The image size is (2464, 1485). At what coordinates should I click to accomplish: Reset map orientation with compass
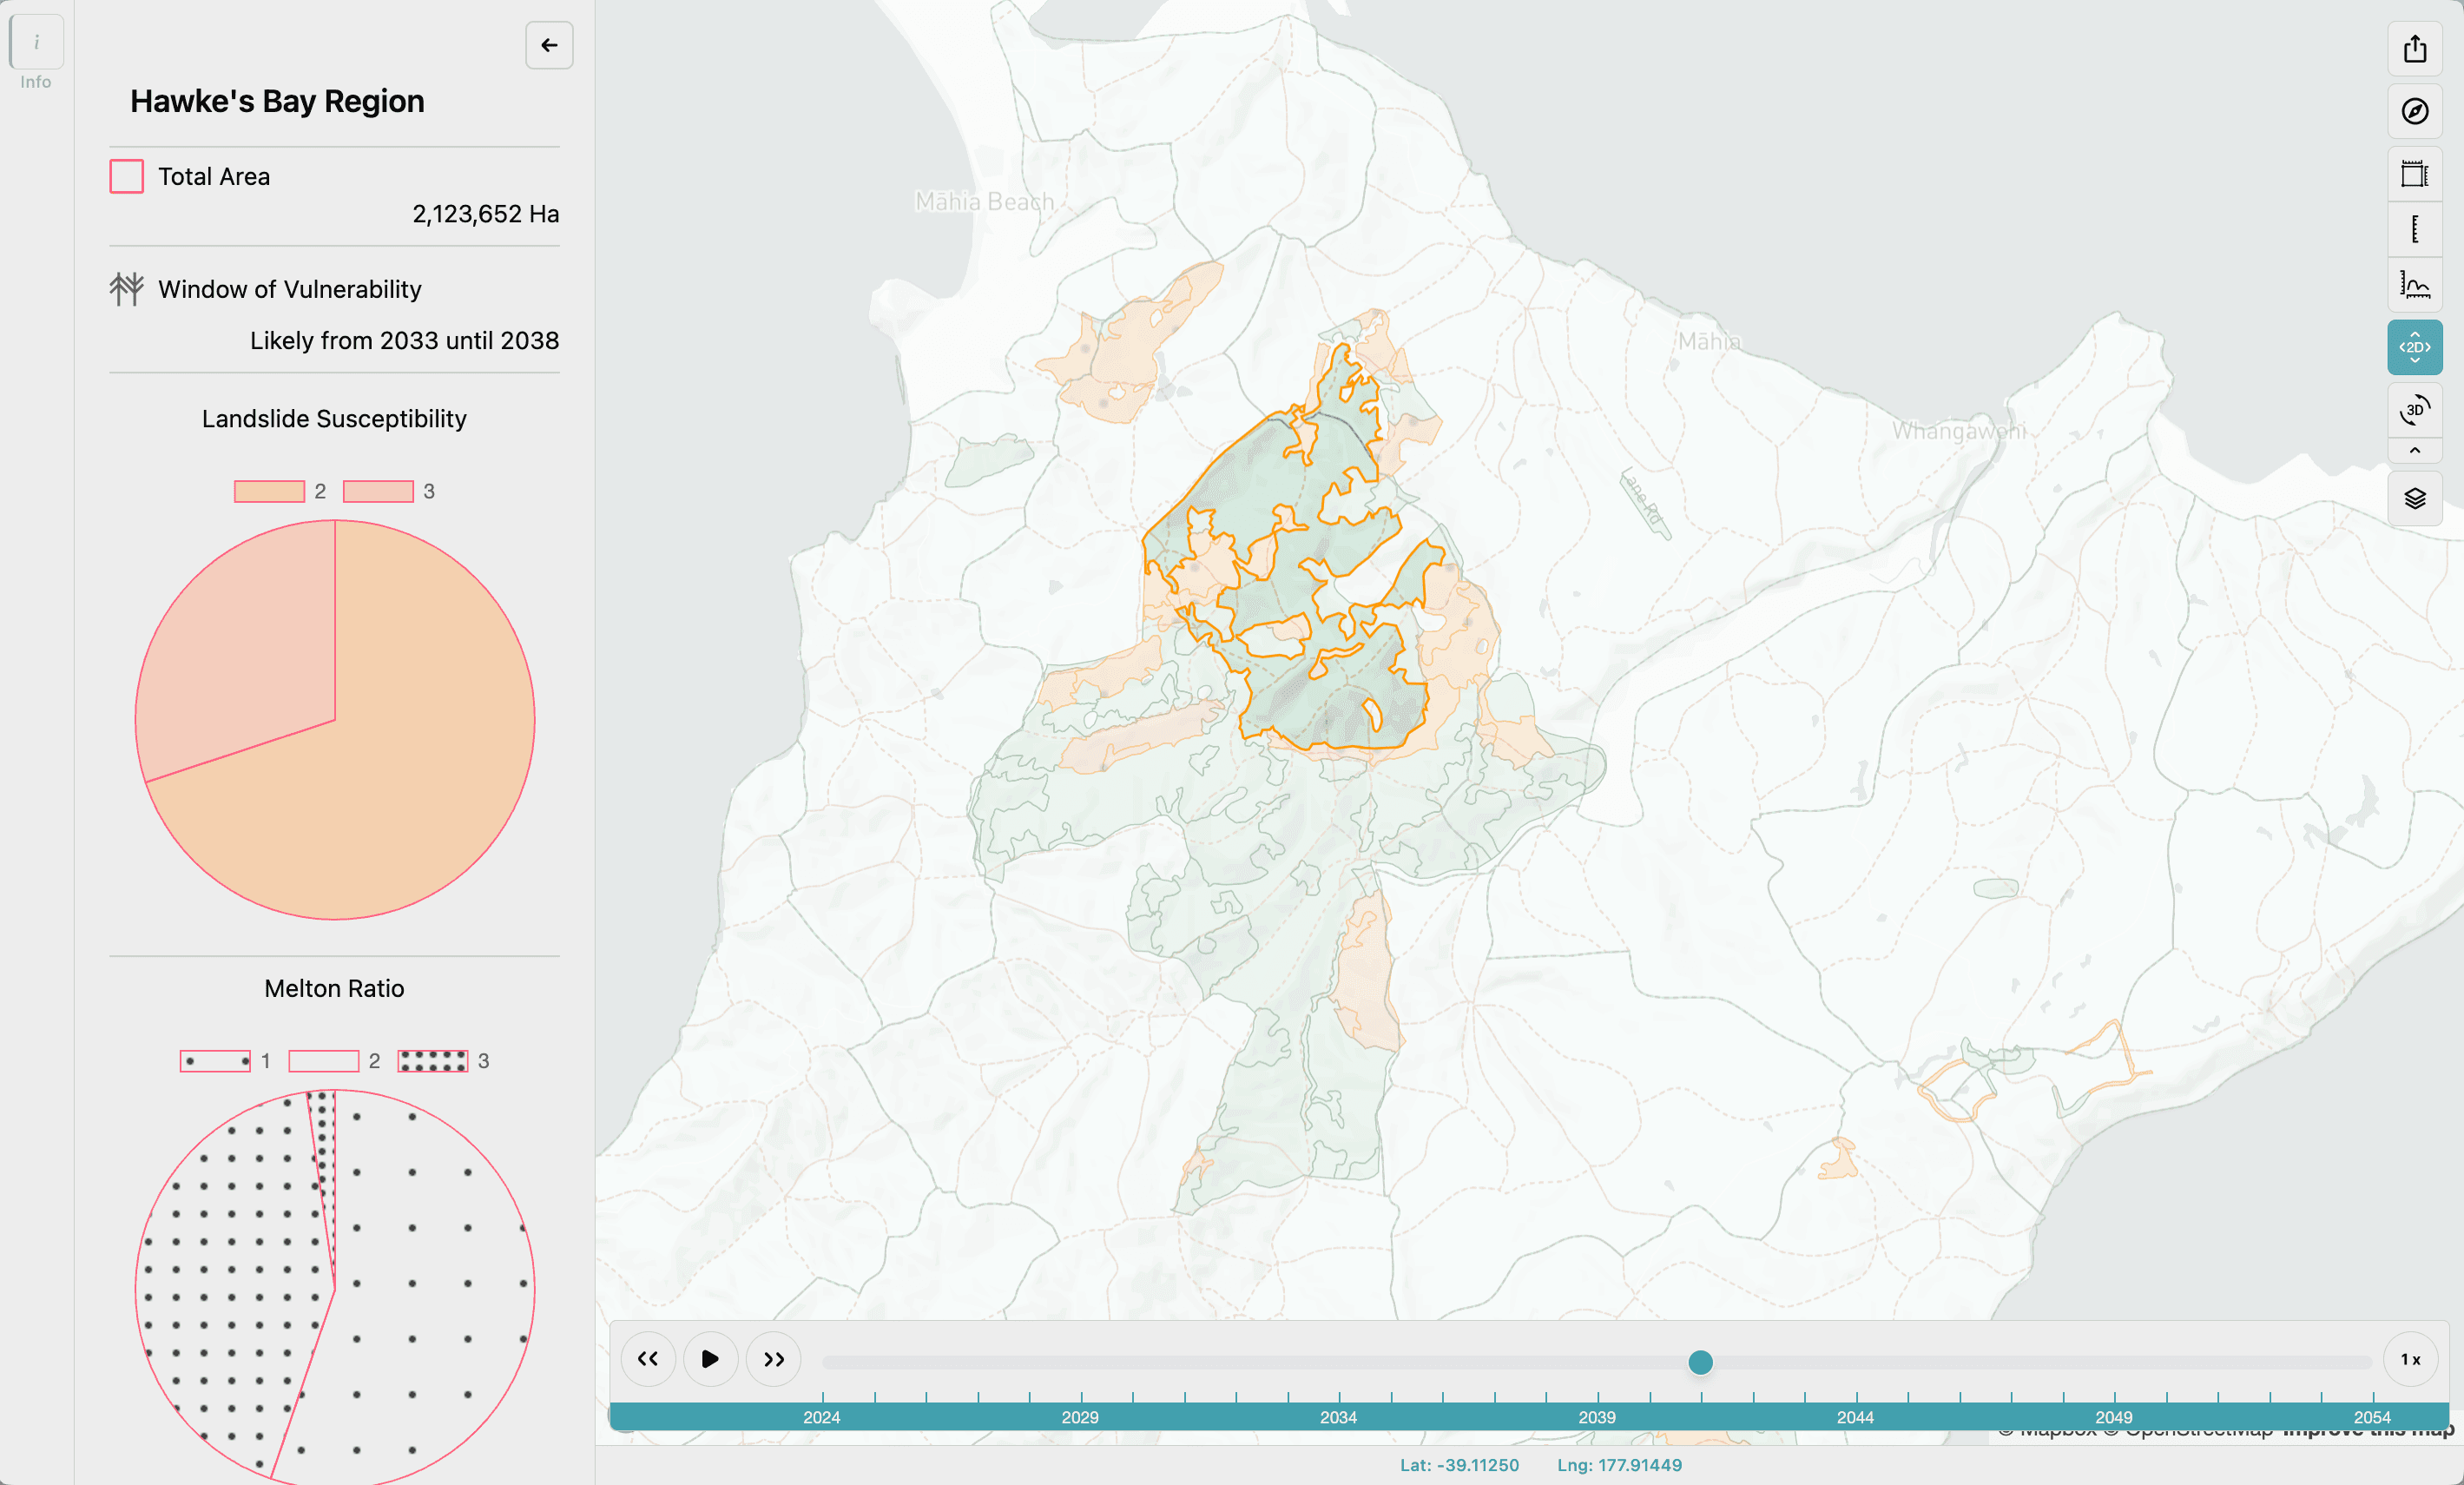[2414, 111]
